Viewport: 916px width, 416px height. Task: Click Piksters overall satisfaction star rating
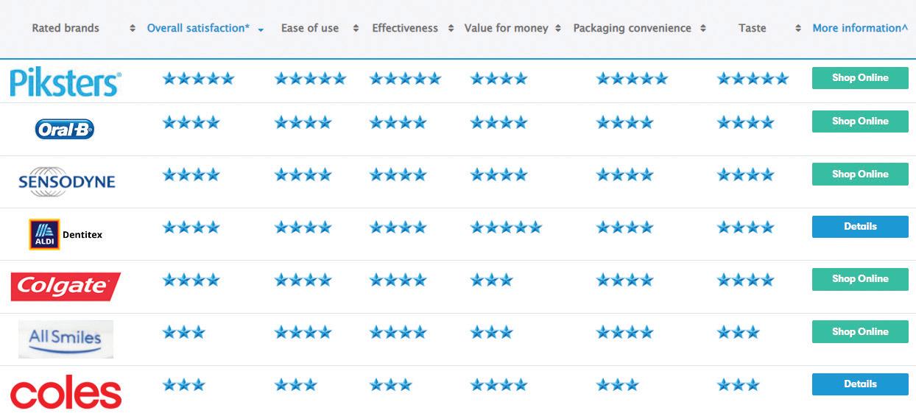[198, 78]
